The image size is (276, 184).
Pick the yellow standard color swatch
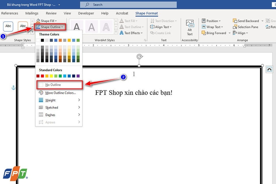pyautogui.click(x=51, y=76)
